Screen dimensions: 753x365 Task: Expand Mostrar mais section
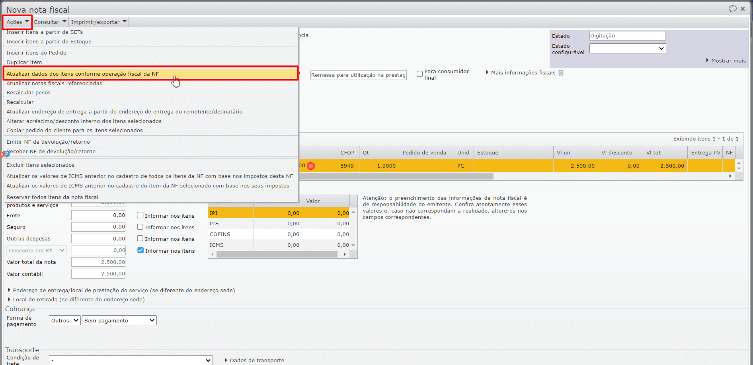pos(726,61)
